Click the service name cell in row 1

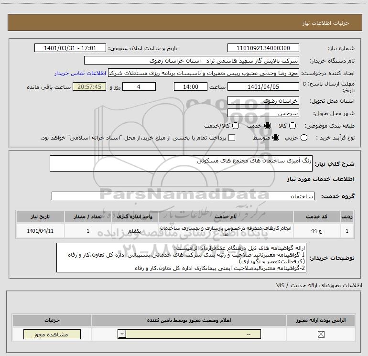point(226,231)
